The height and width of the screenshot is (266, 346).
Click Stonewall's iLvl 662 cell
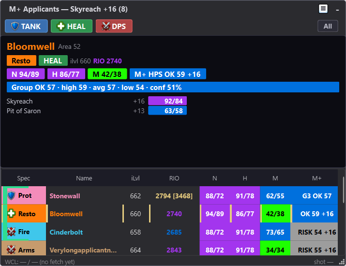tap(135, 196)
